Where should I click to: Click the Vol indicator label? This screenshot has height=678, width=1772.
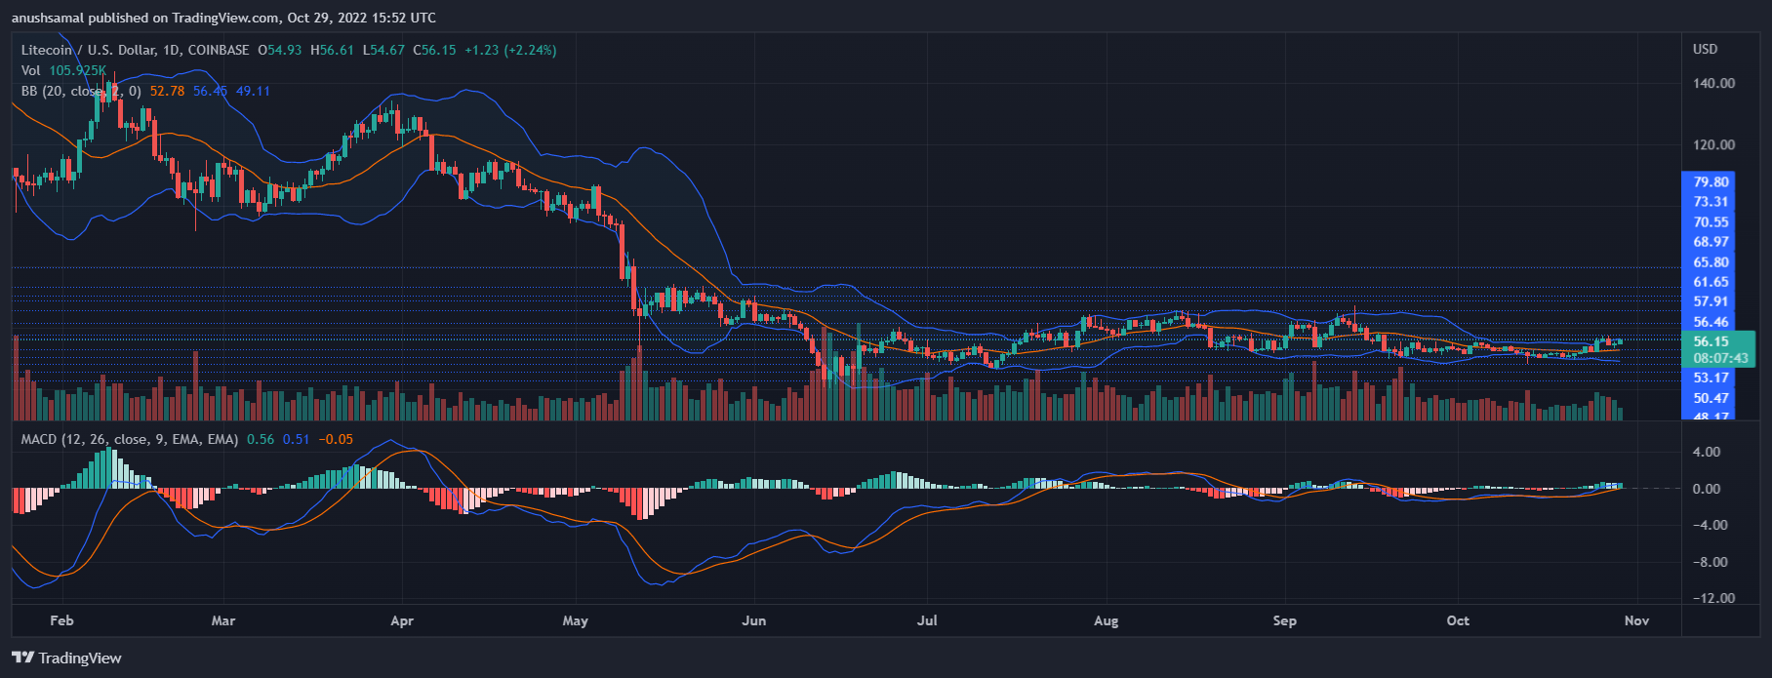click(x=31, y=70)
